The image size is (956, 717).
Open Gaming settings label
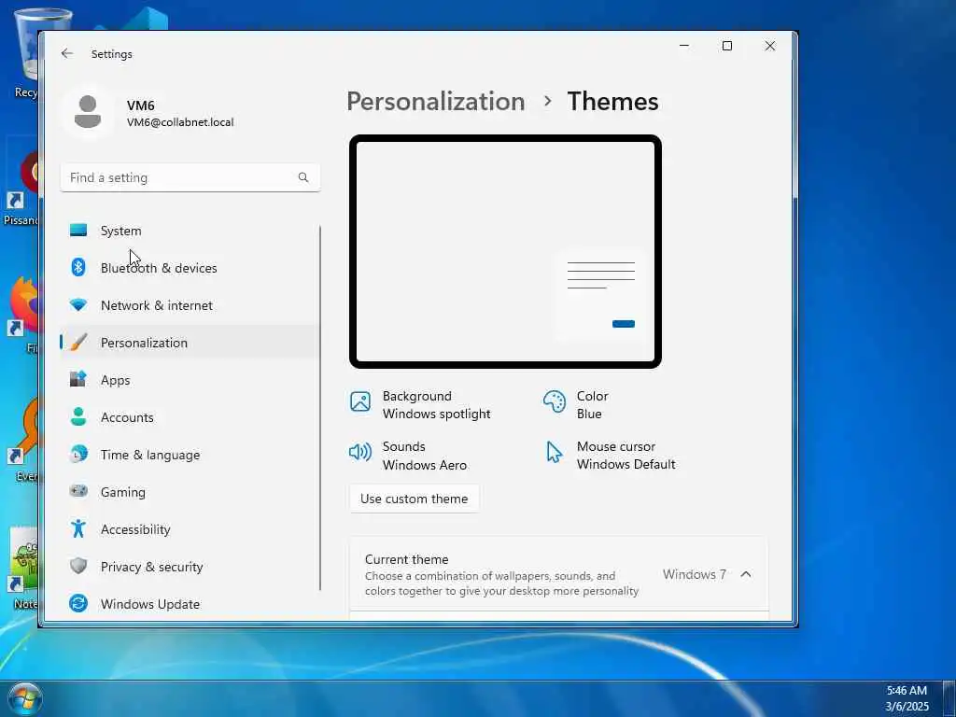coord(122,492)
